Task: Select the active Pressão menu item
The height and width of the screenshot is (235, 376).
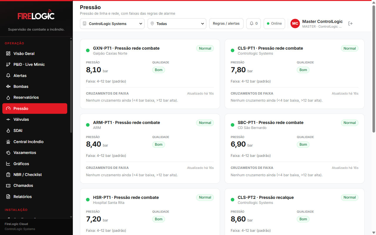Action: pyautogui.click(x=35, y=108)
